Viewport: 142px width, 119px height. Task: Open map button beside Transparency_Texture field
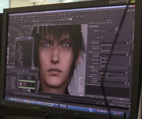click(x=128, y=43)
